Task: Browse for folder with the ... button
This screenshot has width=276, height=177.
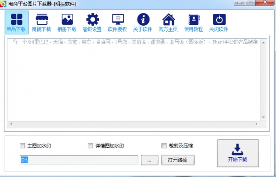Action: 149,160
